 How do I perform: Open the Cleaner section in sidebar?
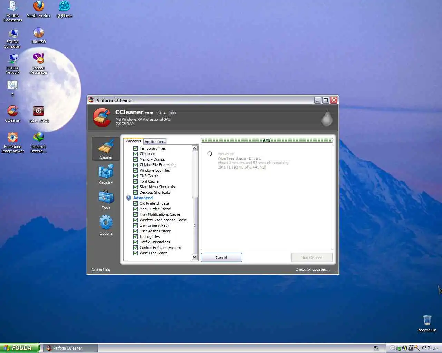(106, 149)
